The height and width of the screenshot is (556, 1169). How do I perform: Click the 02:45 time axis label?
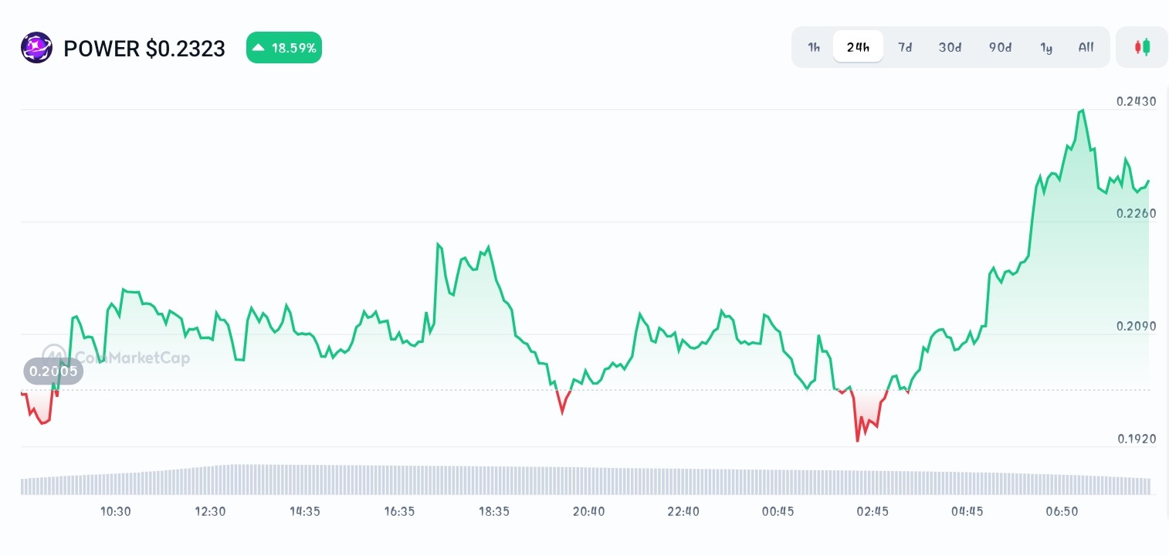(873, 511)
